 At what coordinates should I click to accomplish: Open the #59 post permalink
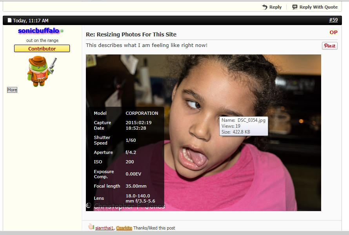pyautogui.click(x=333, y=20)
